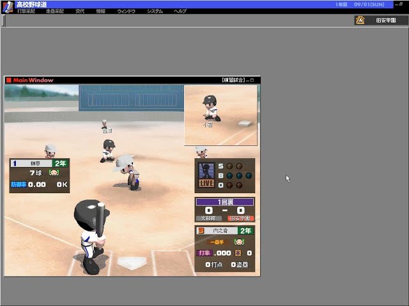Viewport: 409px width, 306px height.
Task: Click the home run 本 icon
Action: [238, 253]
